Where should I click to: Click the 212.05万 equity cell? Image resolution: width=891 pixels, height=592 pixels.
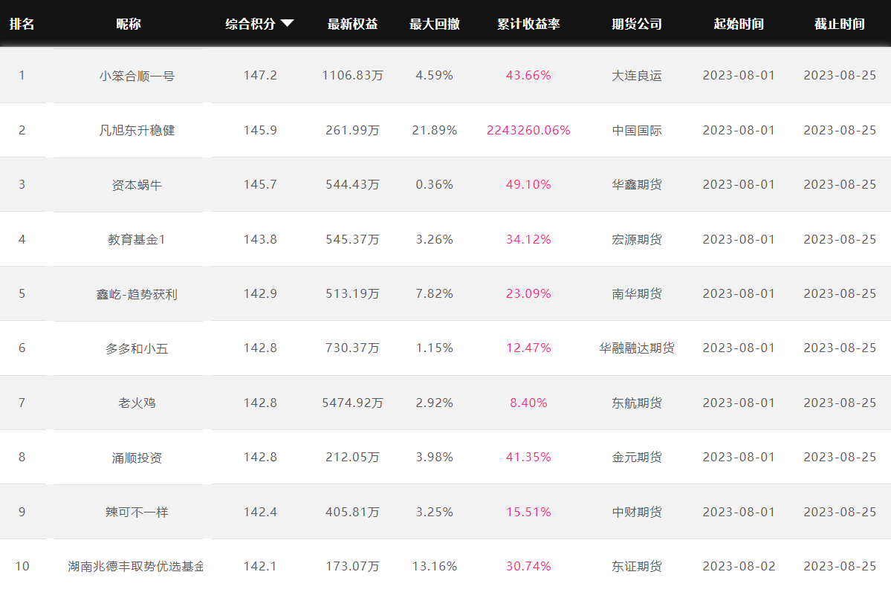(352, 458)
